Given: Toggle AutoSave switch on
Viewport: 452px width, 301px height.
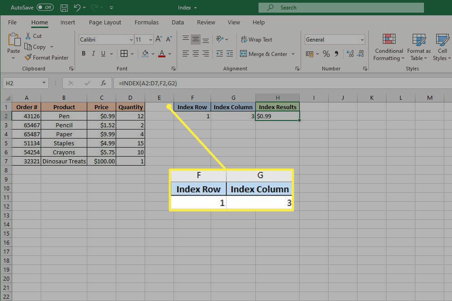Looking at the screenshot, I should coord(45,8).
